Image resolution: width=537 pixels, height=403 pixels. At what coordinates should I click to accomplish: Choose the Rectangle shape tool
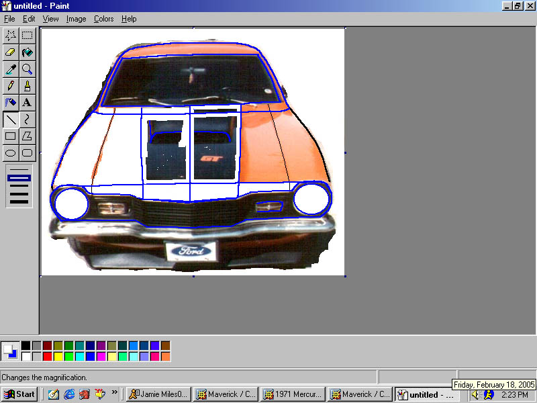[11, 136]
